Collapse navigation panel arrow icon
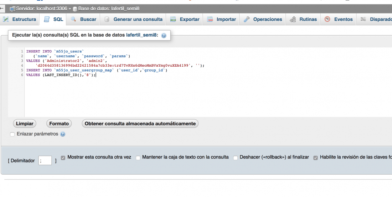The image size is (392, 197). [2, 9]
